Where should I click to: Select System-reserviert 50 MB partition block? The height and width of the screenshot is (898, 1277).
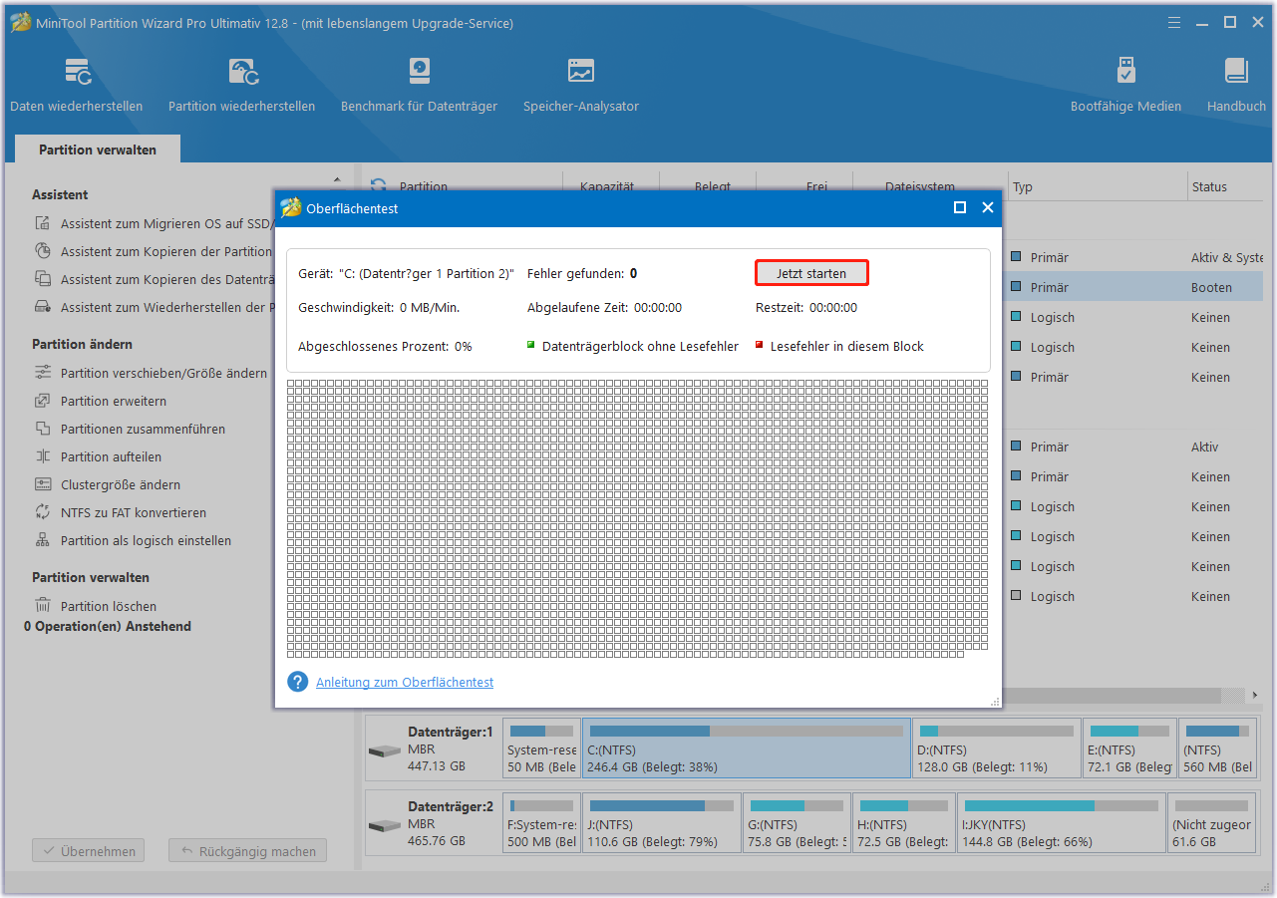coord(542,748)
